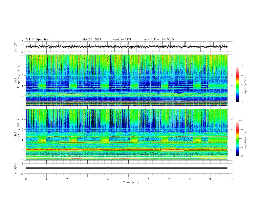260x201 pixels.
Task: Click the "5" volt tick on ch.3(V) axis
Action: click(x=23, y=163)
